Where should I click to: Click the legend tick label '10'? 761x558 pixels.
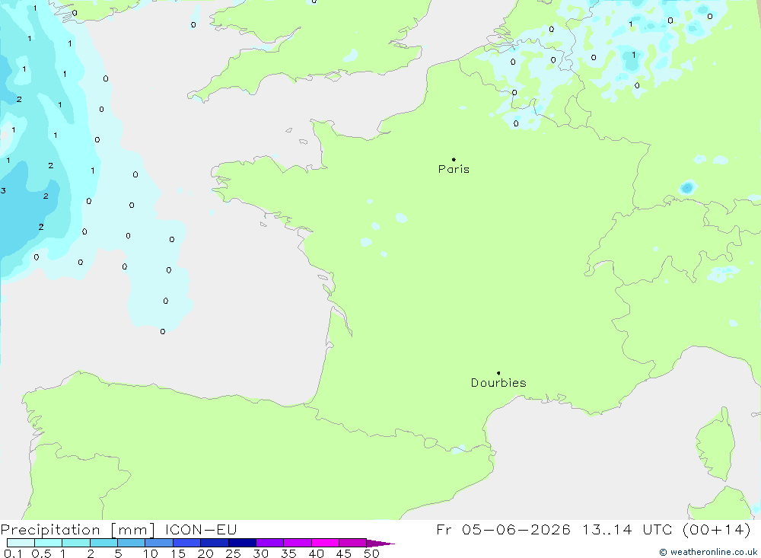[151, 553]
